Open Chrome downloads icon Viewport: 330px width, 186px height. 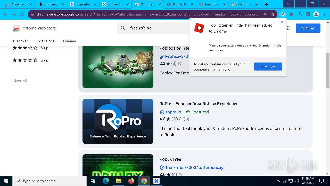point(300,14)
